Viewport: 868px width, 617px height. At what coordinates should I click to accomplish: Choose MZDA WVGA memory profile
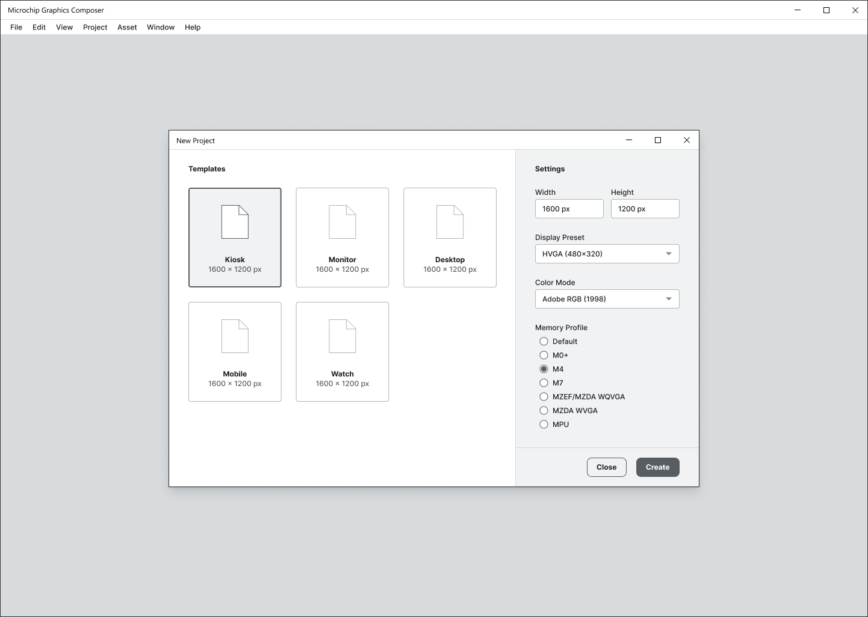tap(544, 411)
